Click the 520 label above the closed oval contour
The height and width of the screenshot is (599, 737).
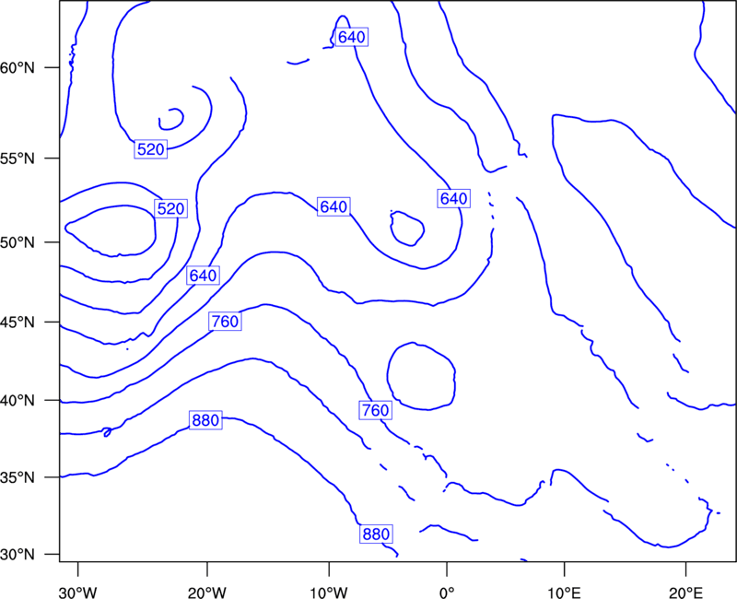pyautogui.click(x=170, y=209)
